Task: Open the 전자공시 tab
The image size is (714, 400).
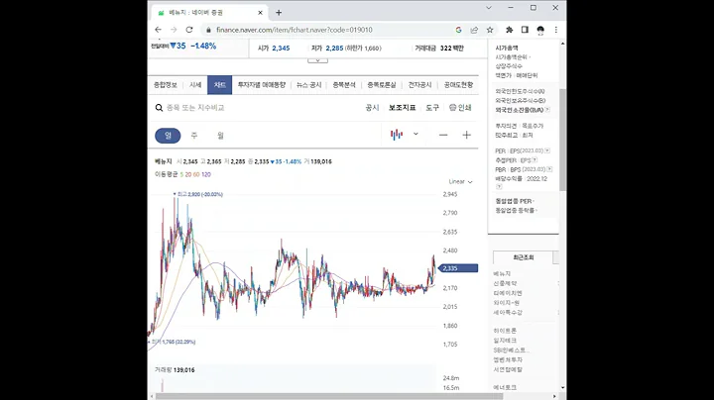Action: pyautogui.click(x=419, y=85)
